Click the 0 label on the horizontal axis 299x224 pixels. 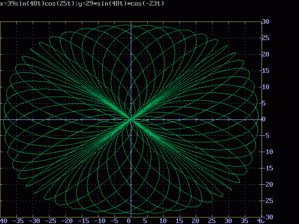coord(131,221)
